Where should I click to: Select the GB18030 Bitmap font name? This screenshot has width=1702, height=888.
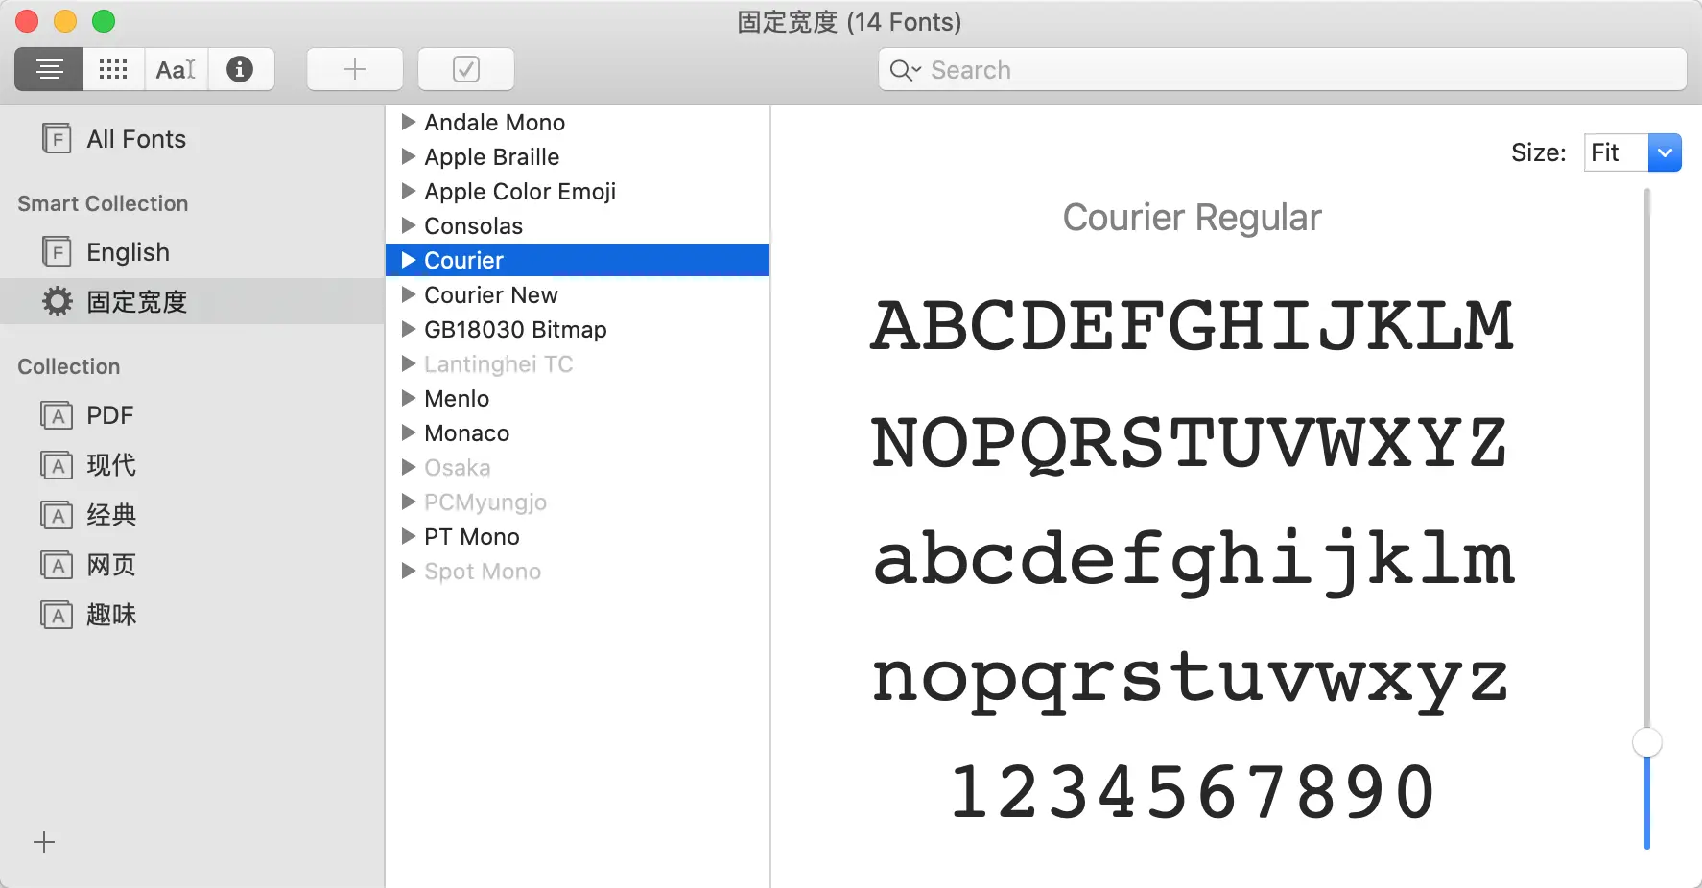515,330
